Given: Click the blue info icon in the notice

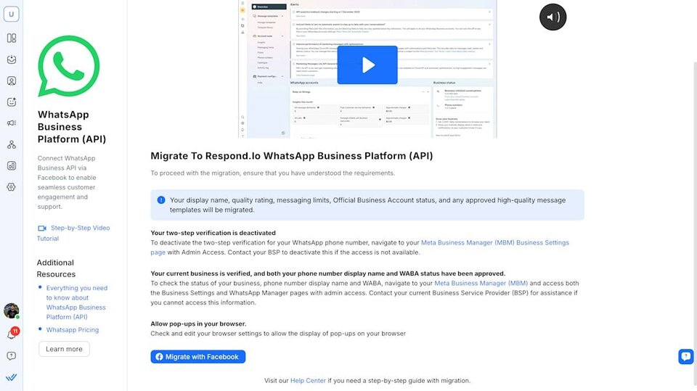Looking at the screenshot, I should point(161,200).
